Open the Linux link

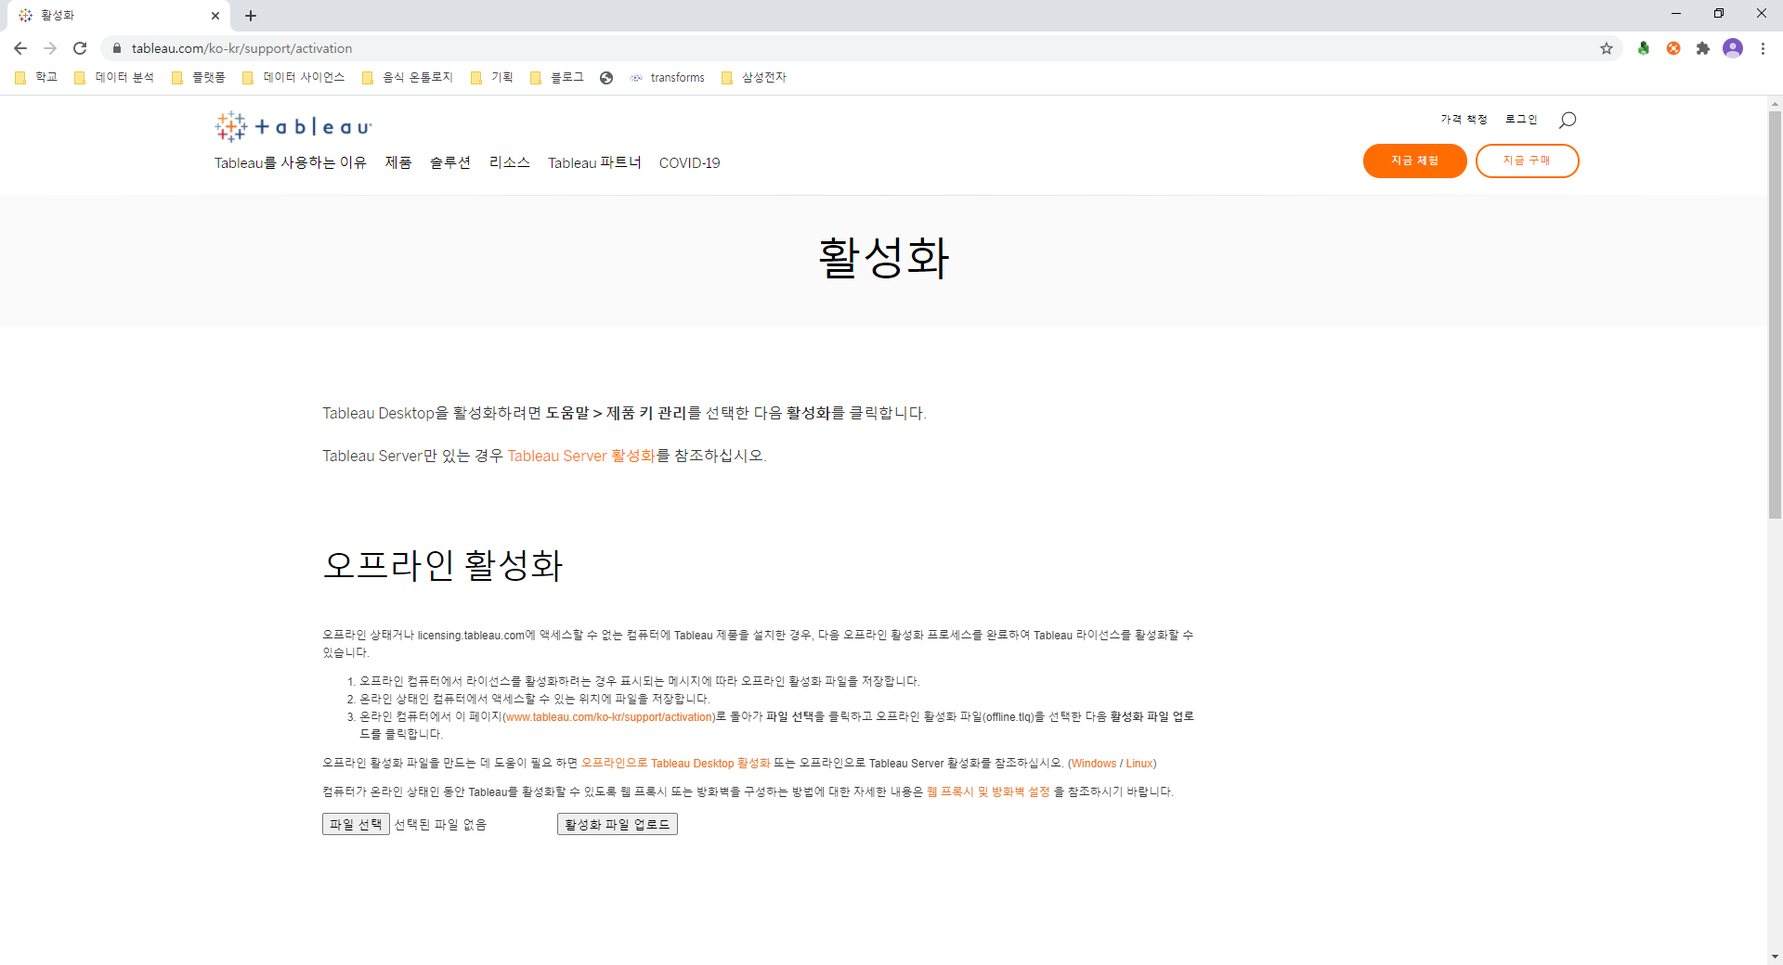(x=1139, y=763)
